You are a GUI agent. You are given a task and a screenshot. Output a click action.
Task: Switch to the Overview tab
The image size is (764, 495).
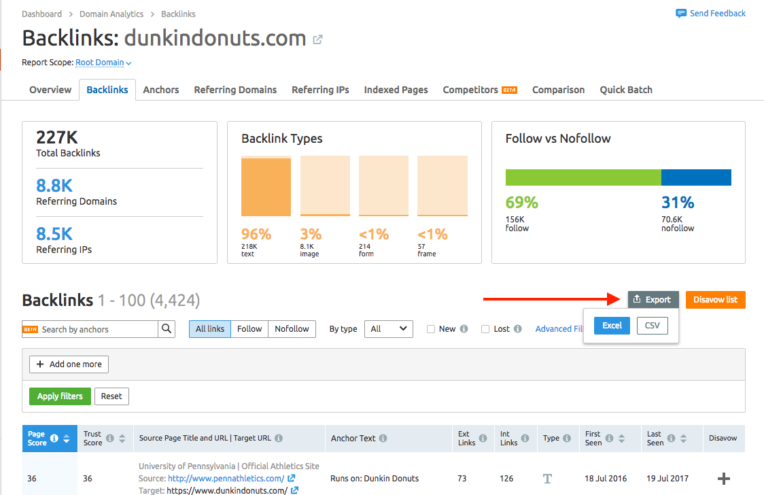[x=50, y=90]
